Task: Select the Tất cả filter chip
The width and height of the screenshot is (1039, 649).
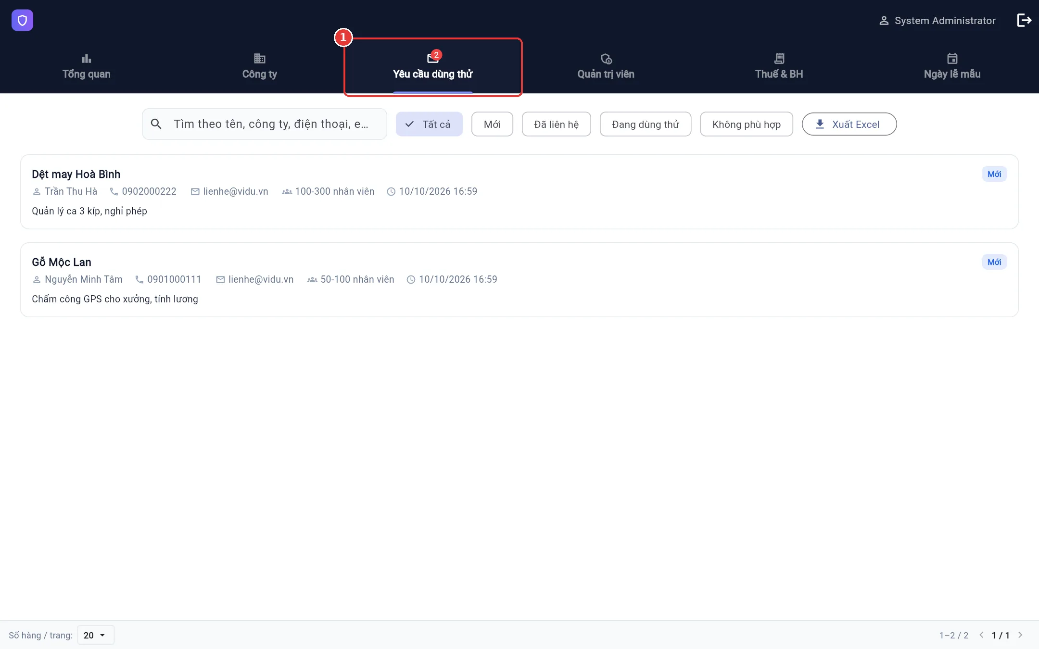Action: pos(429,124)
